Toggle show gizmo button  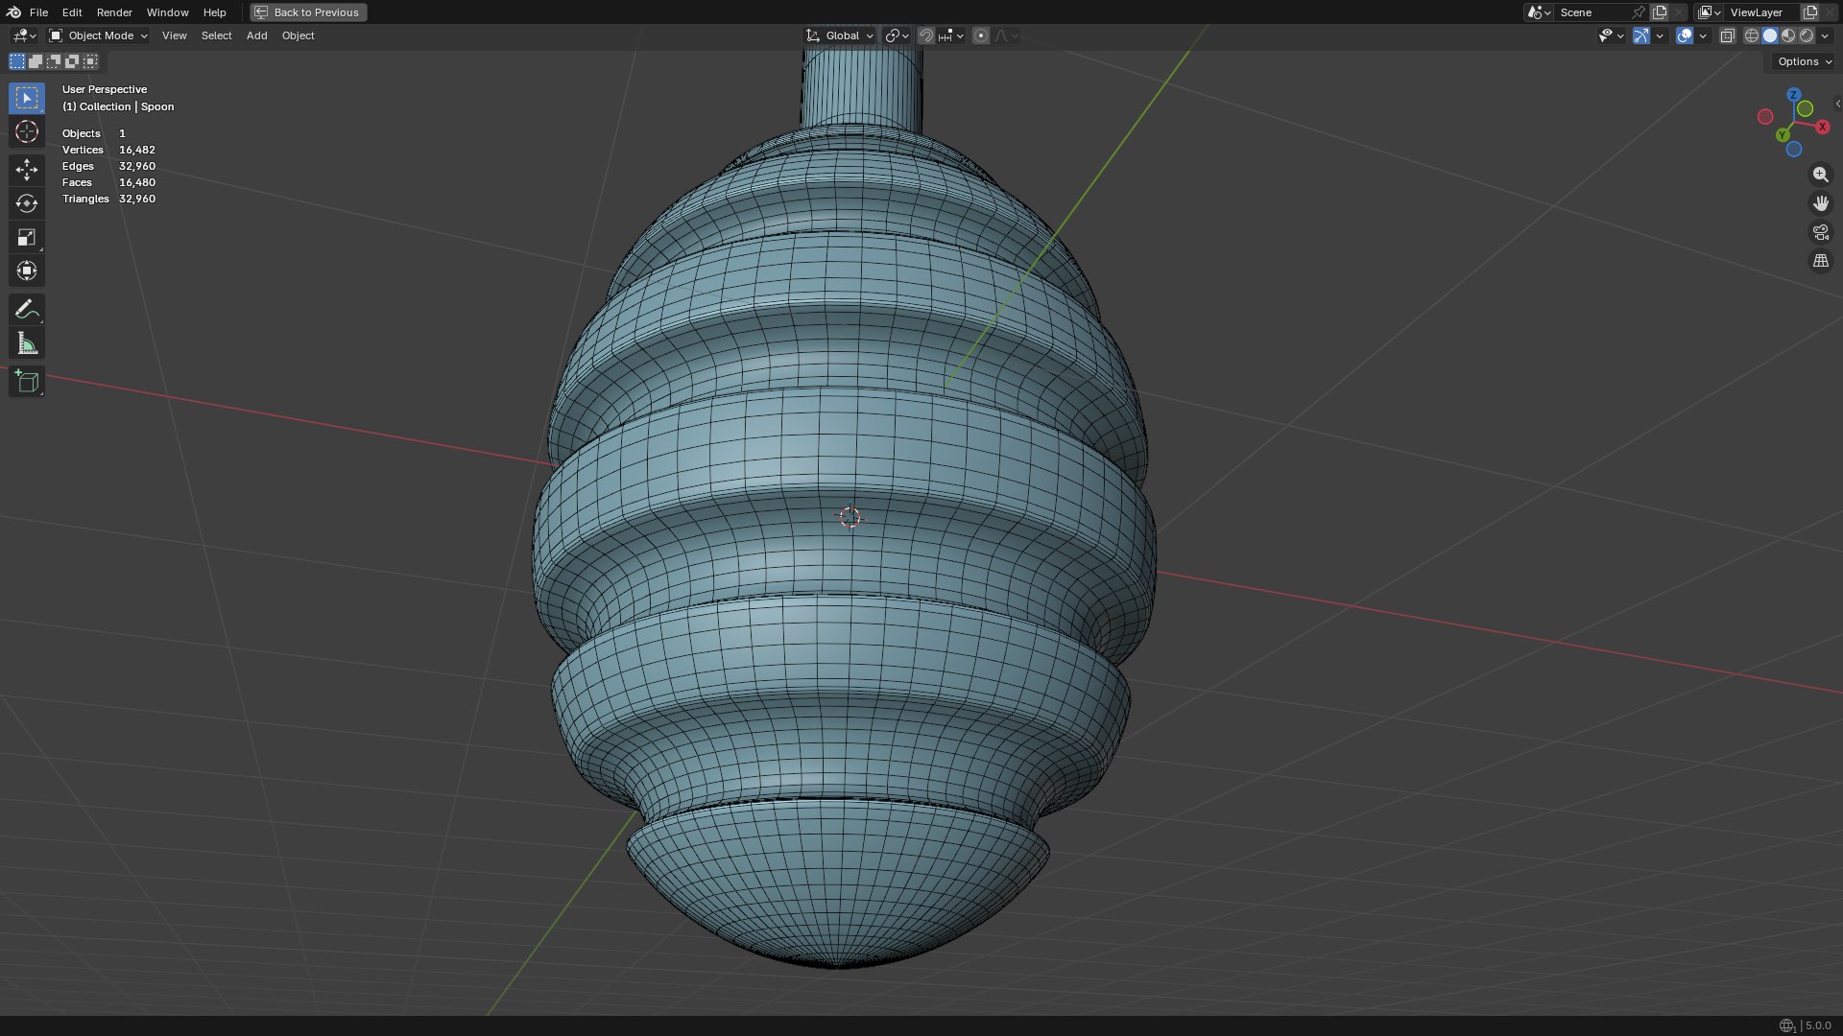click(x=1641, y=35)
